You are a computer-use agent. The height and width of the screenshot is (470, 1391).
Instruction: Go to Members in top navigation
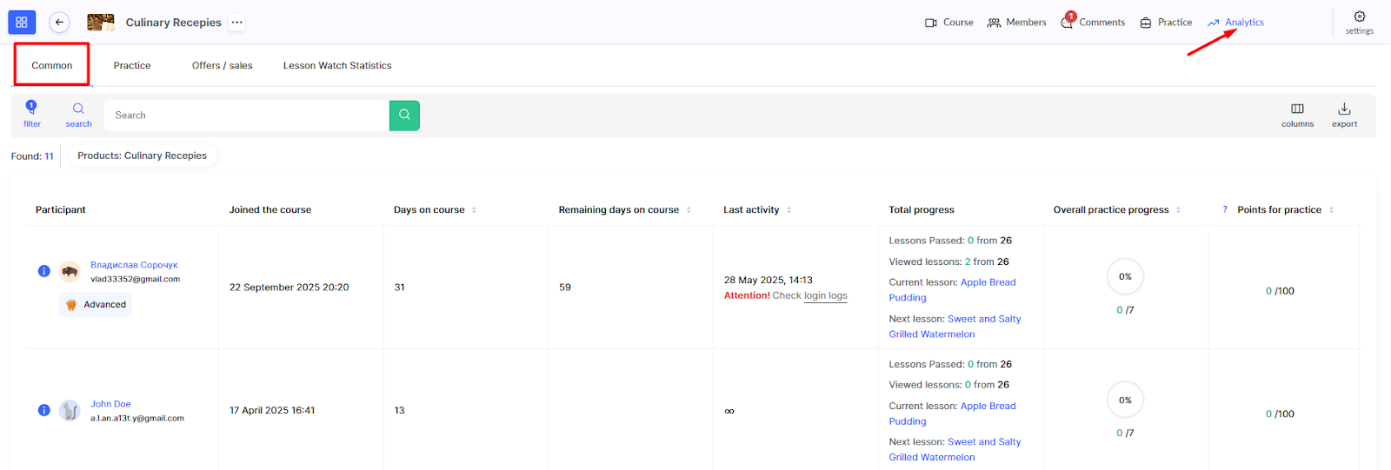1016,23
